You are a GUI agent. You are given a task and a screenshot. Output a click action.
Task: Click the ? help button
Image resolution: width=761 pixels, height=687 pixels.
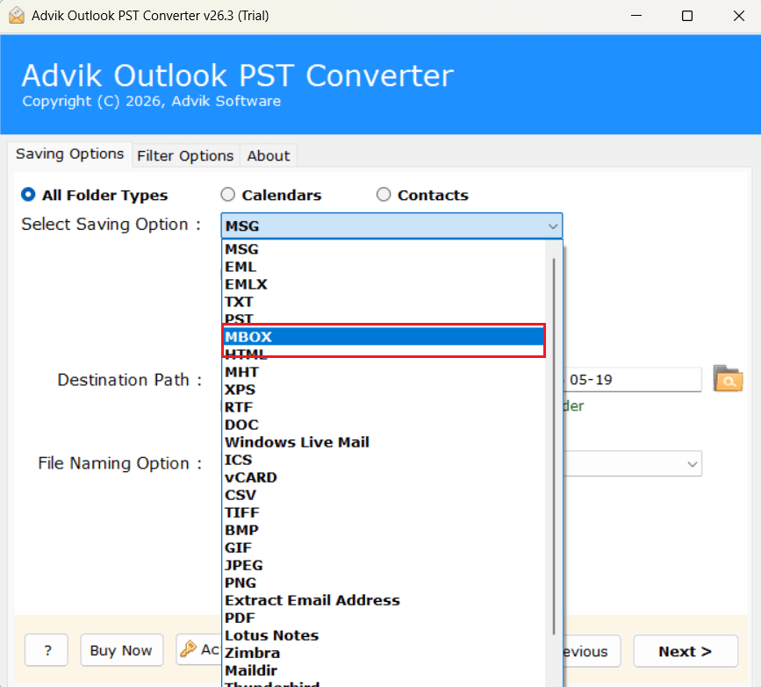click(x=47, y=650)
